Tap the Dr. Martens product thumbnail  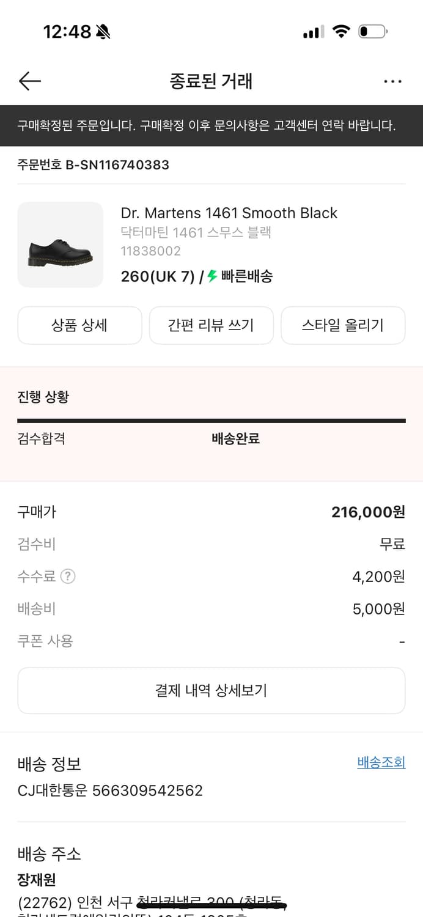[x=60, y=245]
